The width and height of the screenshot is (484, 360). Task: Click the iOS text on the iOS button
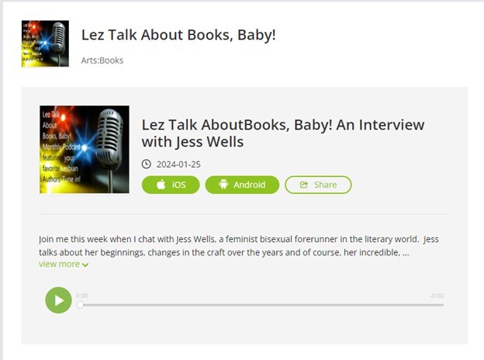tap(178, 185)
